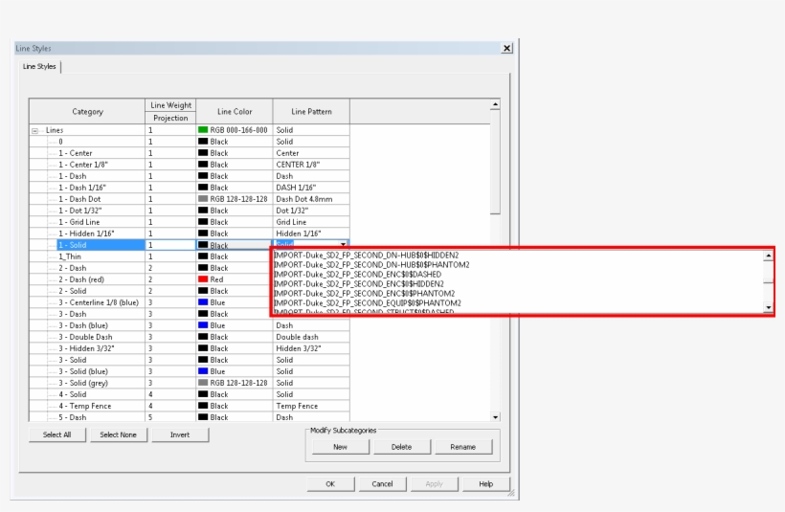This screenshot has height=512, width=785.
Task: Confirm with the OK button
Action: pyautogui.click(x=330, y=484)
